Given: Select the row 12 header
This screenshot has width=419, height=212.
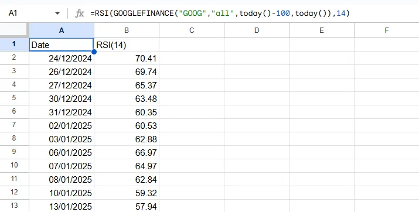Looking at the screenshot, I should [x=14, y=193].
